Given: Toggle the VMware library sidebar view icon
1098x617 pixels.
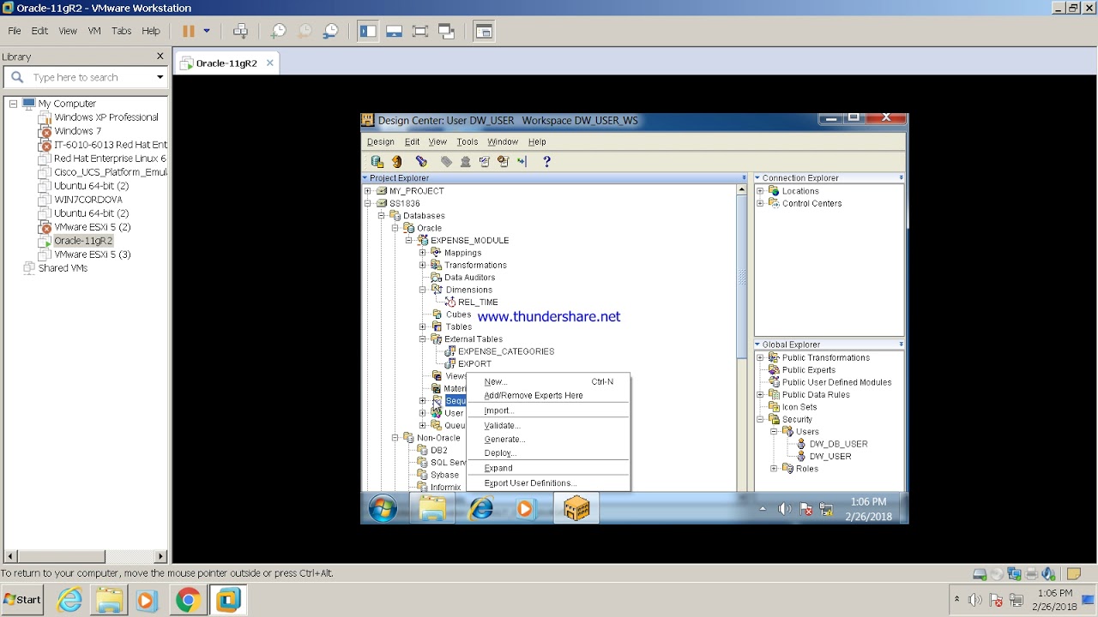Looking at the screenshot, I should coord(368,31).
